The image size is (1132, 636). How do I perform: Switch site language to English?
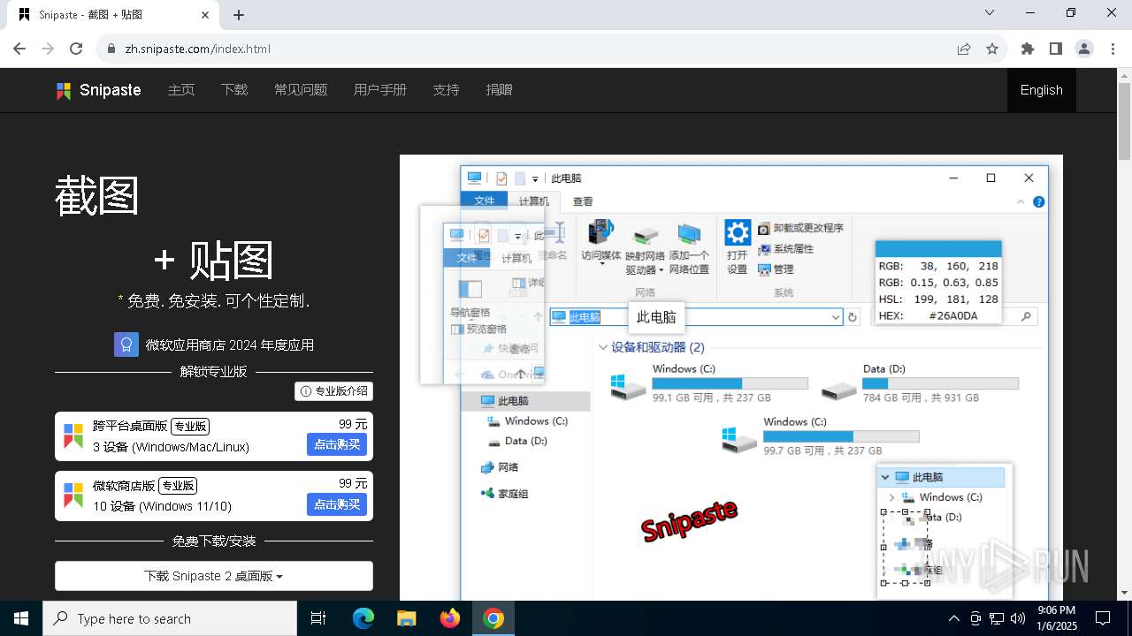tap(1041, 90)
